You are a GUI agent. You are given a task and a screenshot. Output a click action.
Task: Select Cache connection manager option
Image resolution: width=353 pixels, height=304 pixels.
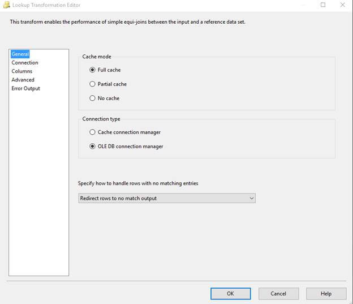[92, 132]
